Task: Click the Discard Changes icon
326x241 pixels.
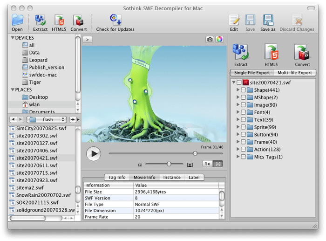Action: point(297,20)
